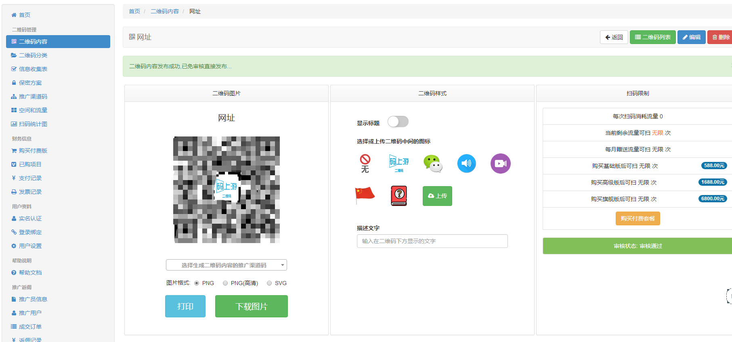Open 二维码分类 in the sidebar
This screenshot has height=342, width=732.
click(x=33, y=55)
